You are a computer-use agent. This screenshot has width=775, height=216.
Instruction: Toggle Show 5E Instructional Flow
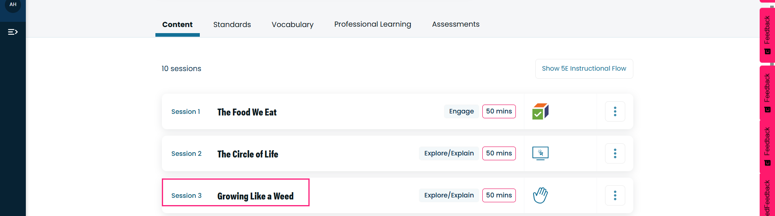[x=584, y=69]
